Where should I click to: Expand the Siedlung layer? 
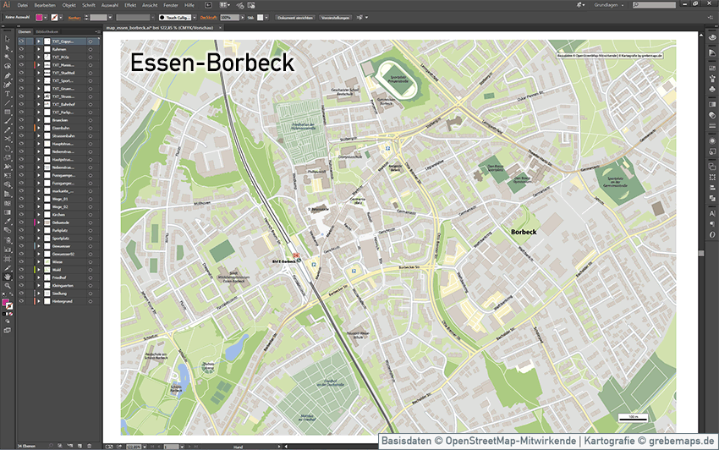pos(38,294)
